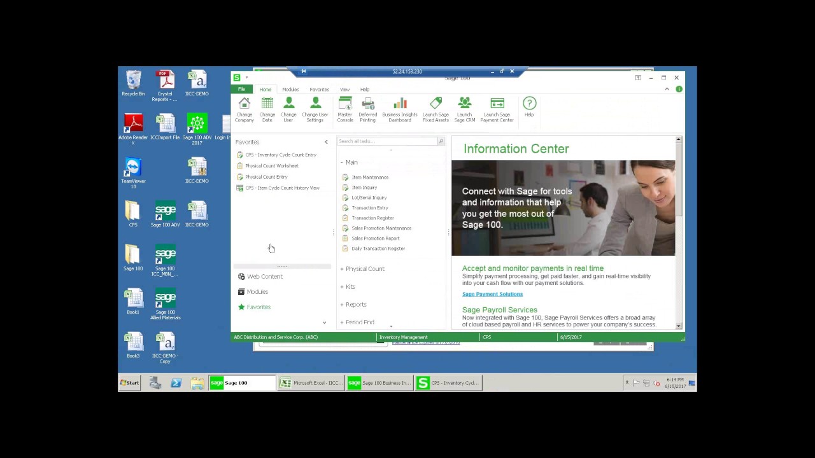Open Change User Settings
Viewport: 815px width, 458px height.
click(315, 109)
